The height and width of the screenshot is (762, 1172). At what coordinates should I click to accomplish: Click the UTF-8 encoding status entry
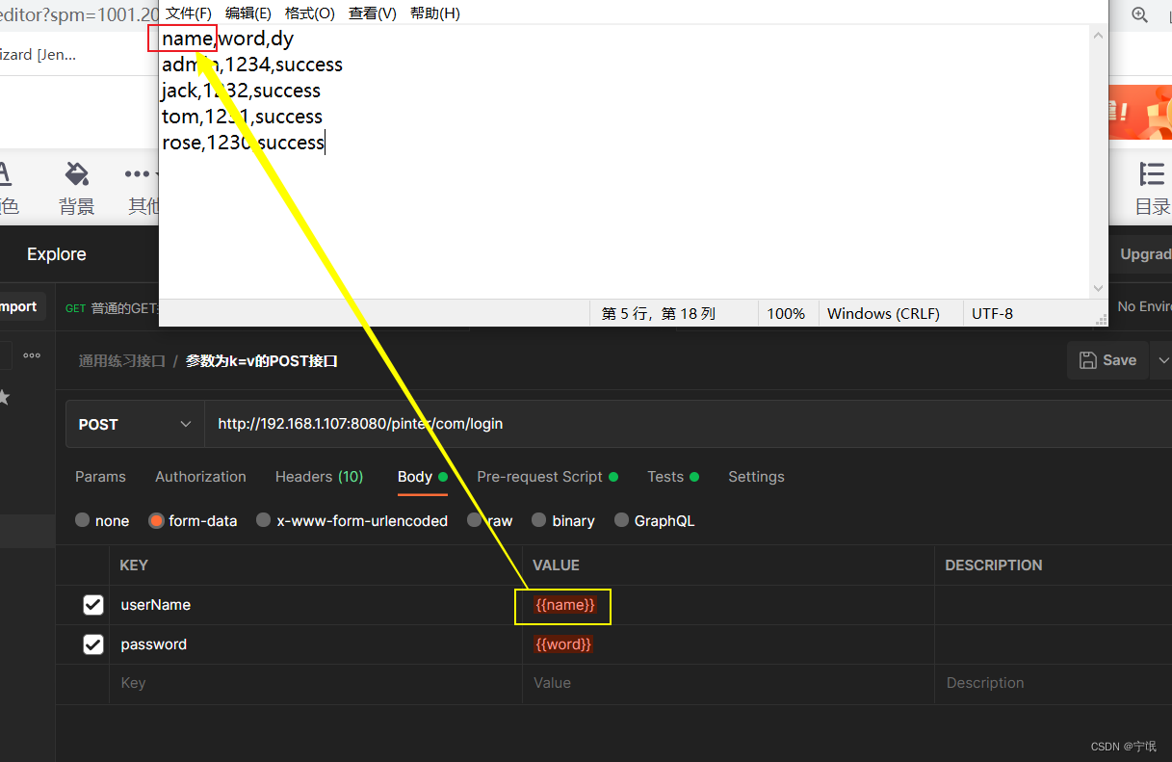pos(992,313)
